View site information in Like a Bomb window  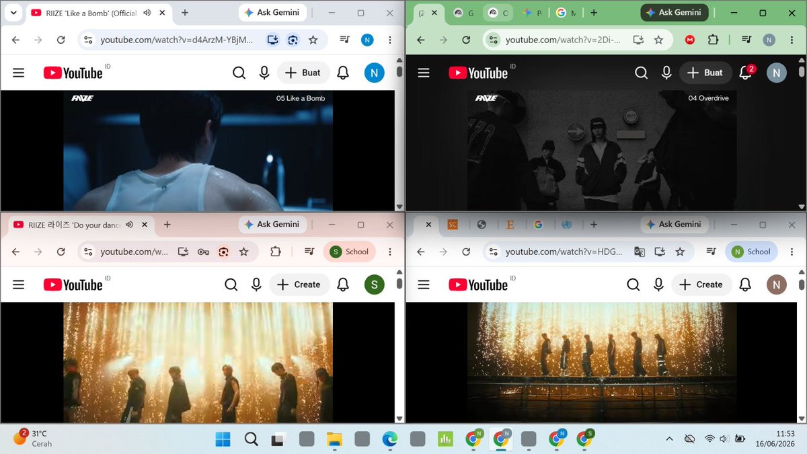pyautogui.click(x=87, y=40)
